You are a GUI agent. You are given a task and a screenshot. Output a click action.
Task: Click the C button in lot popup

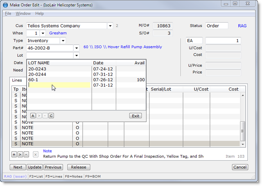tap(51, 116)
